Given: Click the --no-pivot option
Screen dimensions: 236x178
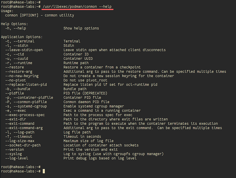Looking at the screenshot, I should pyautogui.click(x=15, y=80).
